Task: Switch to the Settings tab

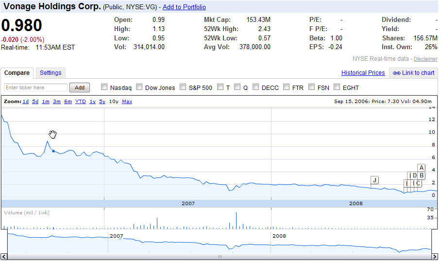Action: pyautogui.click(x=51, y=73)
